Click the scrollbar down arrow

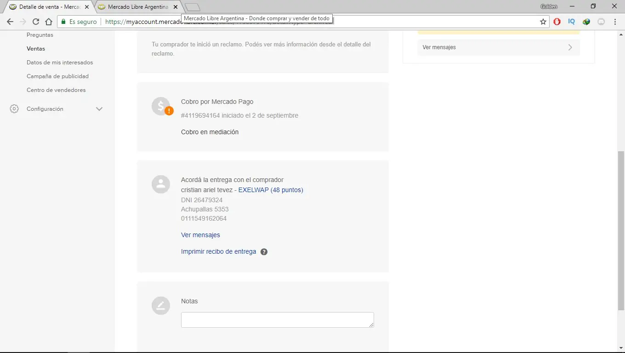tap(621, 348)
